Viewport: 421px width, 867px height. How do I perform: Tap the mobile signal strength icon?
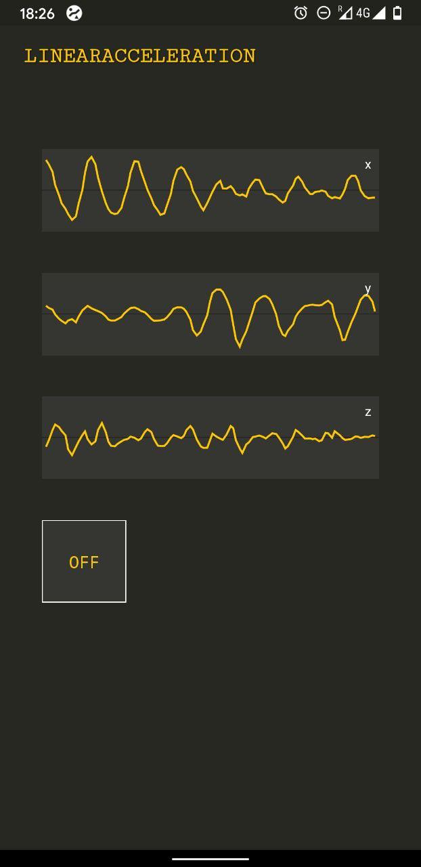click(x=379, y=13)
